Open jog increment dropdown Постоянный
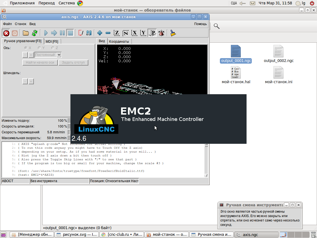 [x=48, y=55]
